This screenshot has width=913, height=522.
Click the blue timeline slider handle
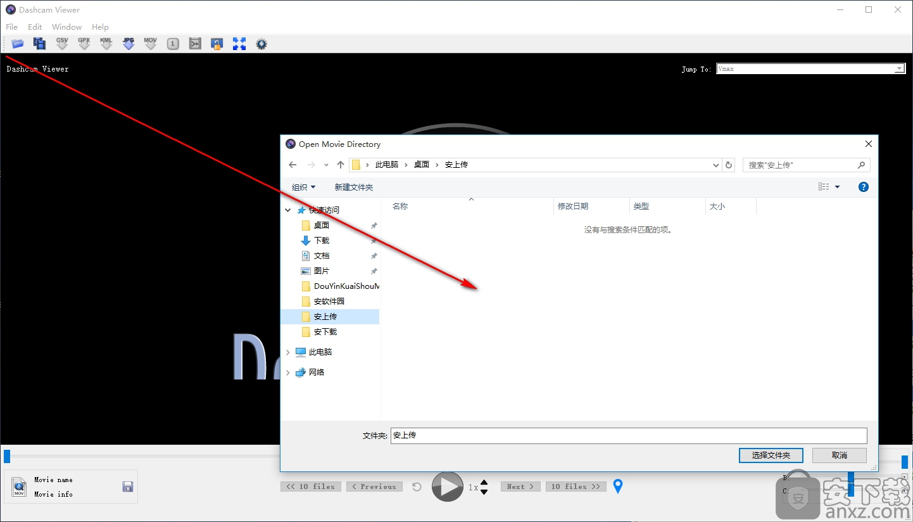7,456
